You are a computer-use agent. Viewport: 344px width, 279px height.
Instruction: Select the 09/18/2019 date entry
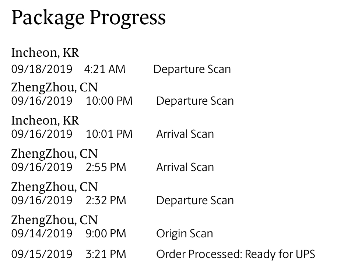tap(42, 69)
